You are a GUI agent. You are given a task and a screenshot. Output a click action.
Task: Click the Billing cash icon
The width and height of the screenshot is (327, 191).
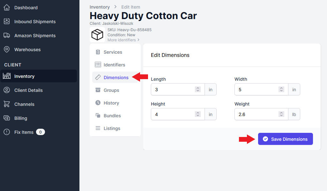point(7,118)
